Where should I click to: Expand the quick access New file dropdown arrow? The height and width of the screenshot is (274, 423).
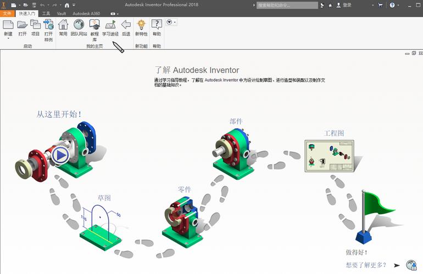coord(19,5)
